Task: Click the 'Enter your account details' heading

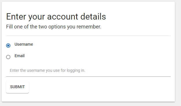Action: [56, 17]
